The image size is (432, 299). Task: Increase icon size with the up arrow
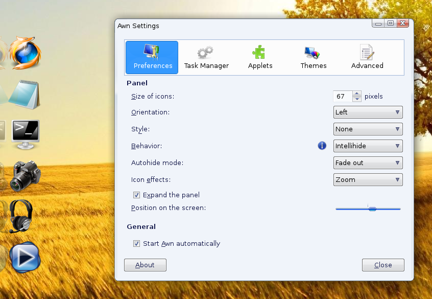point(357,94)
